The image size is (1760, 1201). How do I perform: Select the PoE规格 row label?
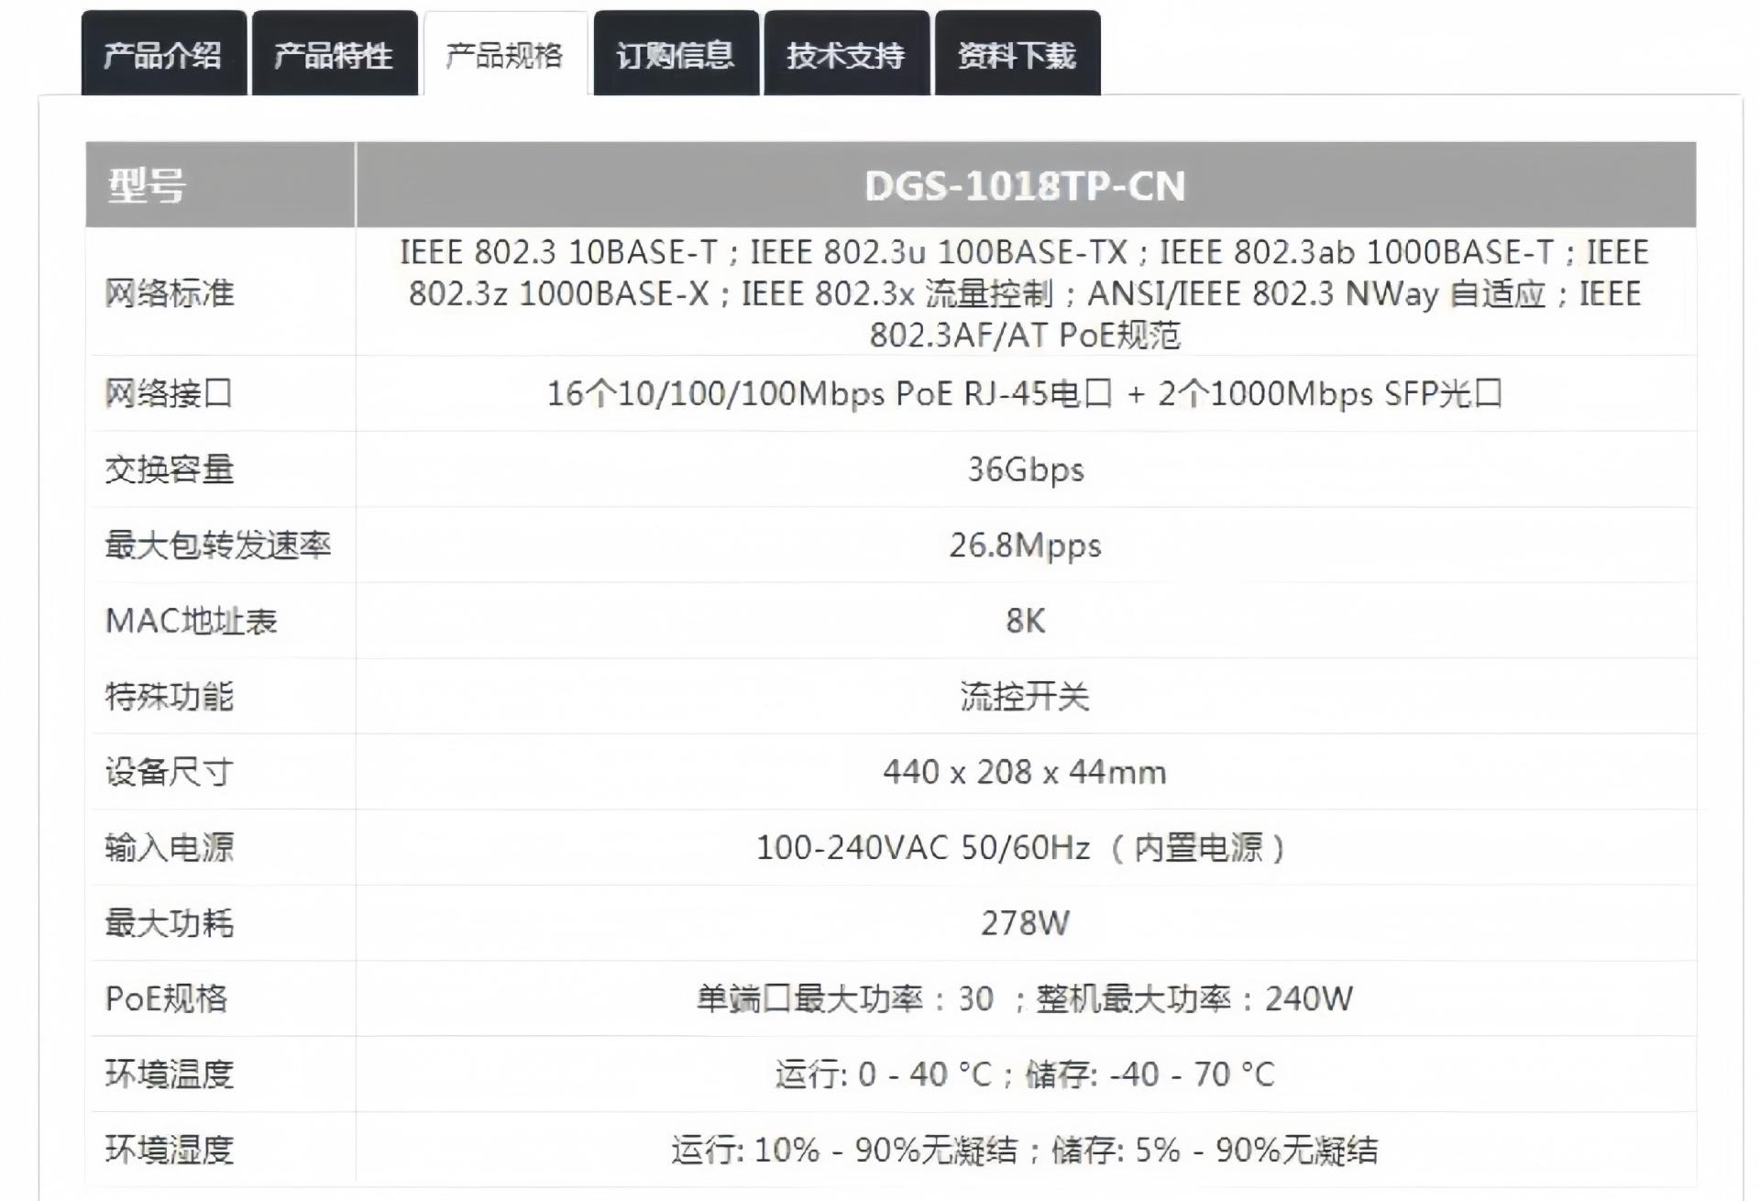166,999
